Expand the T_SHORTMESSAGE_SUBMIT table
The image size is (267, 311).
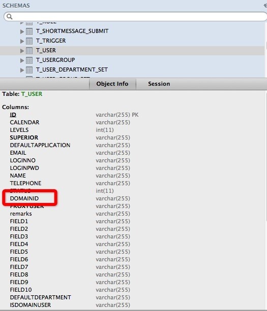(22, 31)
